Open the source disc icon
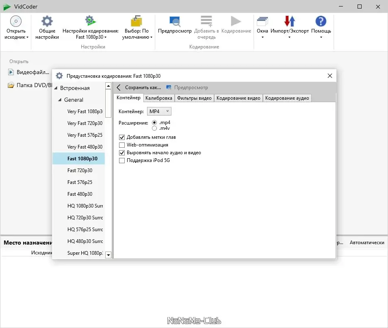 pyautogui.click(x=16, y=21)
